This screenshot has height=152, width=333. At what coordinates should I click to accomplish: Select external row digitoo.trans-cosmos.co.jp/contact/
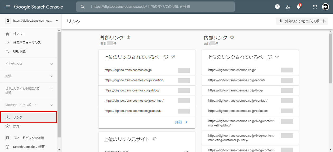[147, 101]
